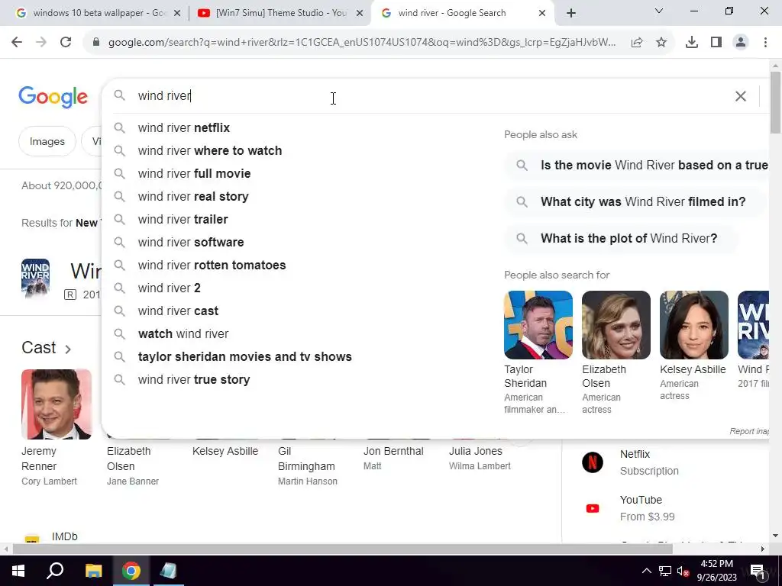The height and width of the screenshot is (586, 782).
Task: Open a new browser tab
Action: [571, 13]
